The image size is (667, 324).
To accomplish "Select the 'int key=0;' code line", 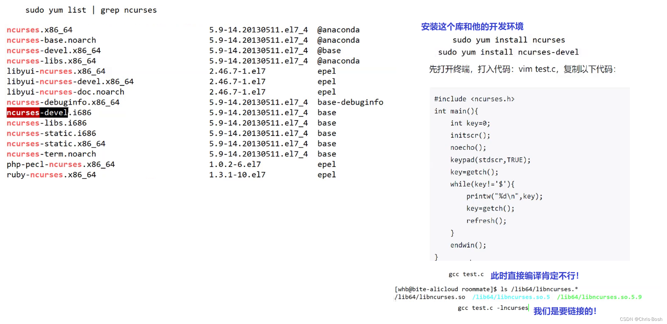I will point(470,123).
